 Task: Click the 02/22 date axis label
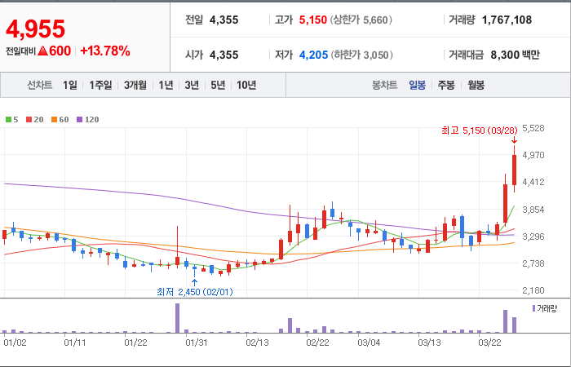[x=317, y=343]
